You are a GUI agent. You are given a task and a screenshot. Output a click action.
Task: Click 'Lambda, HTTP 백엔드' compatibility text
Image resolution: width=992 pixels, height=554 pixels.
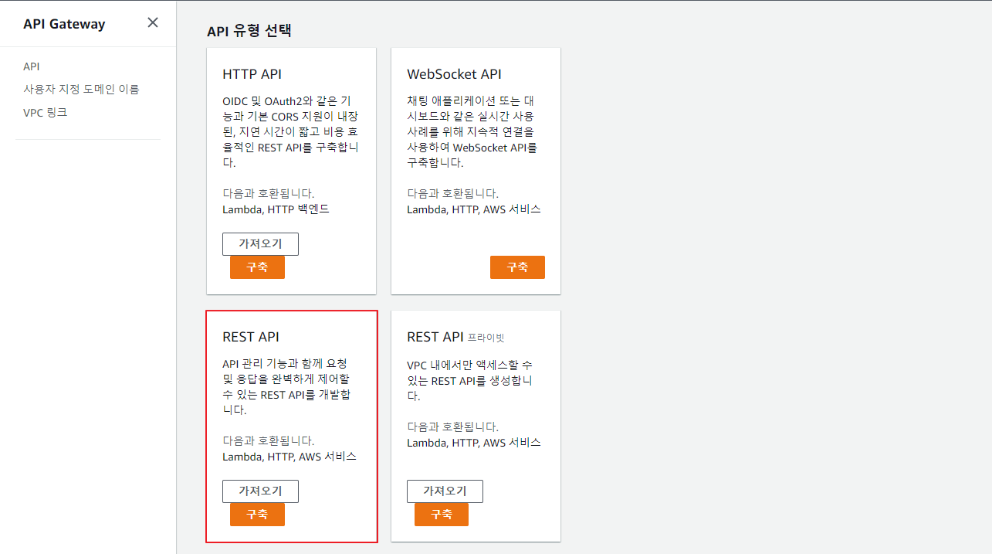click(x=276, y=209)
